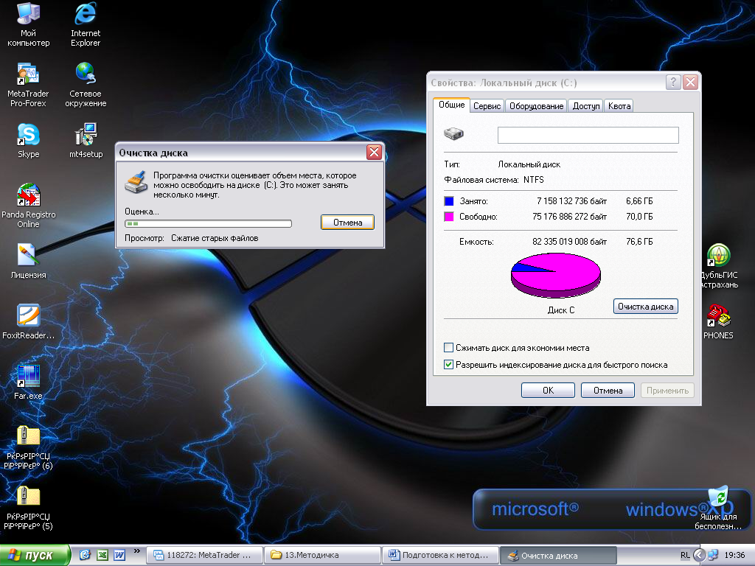Click the ДубльГИС Астрахань desktop icon

[x=718, y=265]
